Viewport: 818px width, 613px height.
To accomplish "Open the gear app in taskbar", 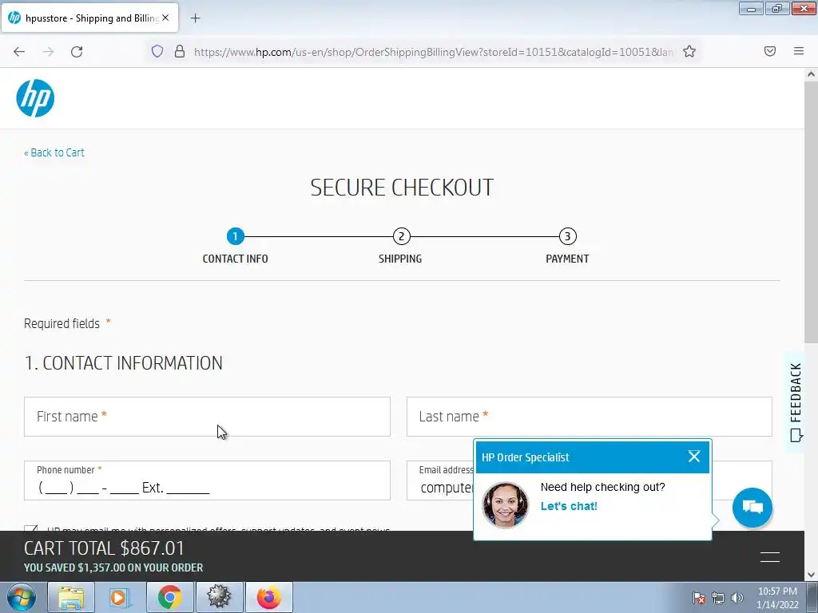I will click(x=220, y=597).
